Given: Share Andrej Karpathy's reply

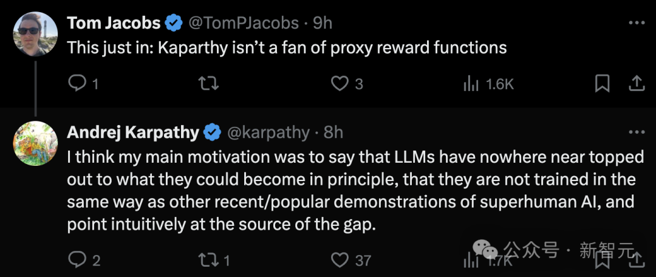Looking at the screenshot, I should [x=635, y=261].
